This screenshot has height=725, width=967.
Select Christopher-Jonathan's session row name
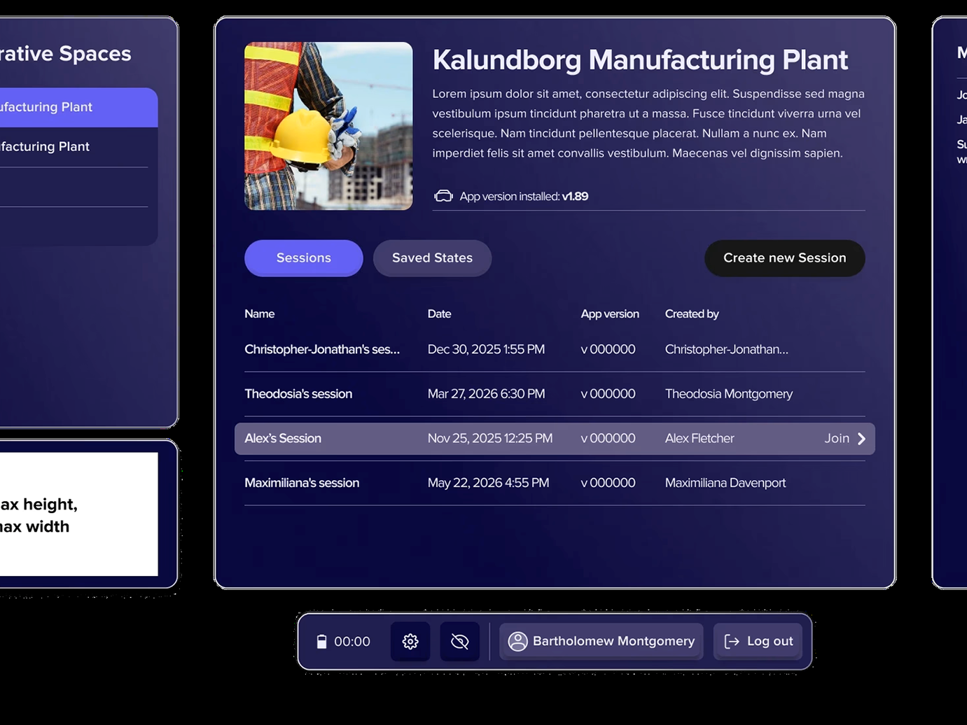(x=322, y=349)
